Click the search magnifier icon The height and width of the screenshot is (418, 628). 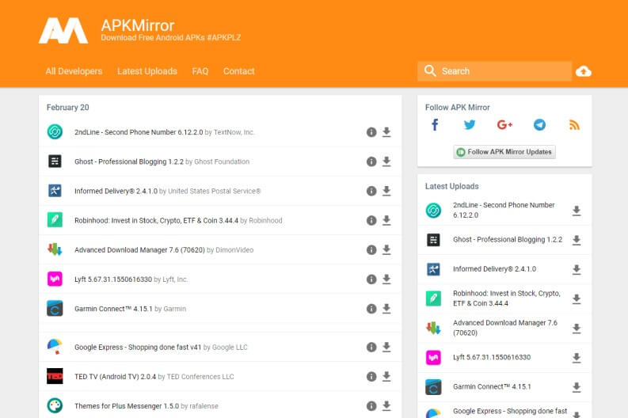[430, 71]
